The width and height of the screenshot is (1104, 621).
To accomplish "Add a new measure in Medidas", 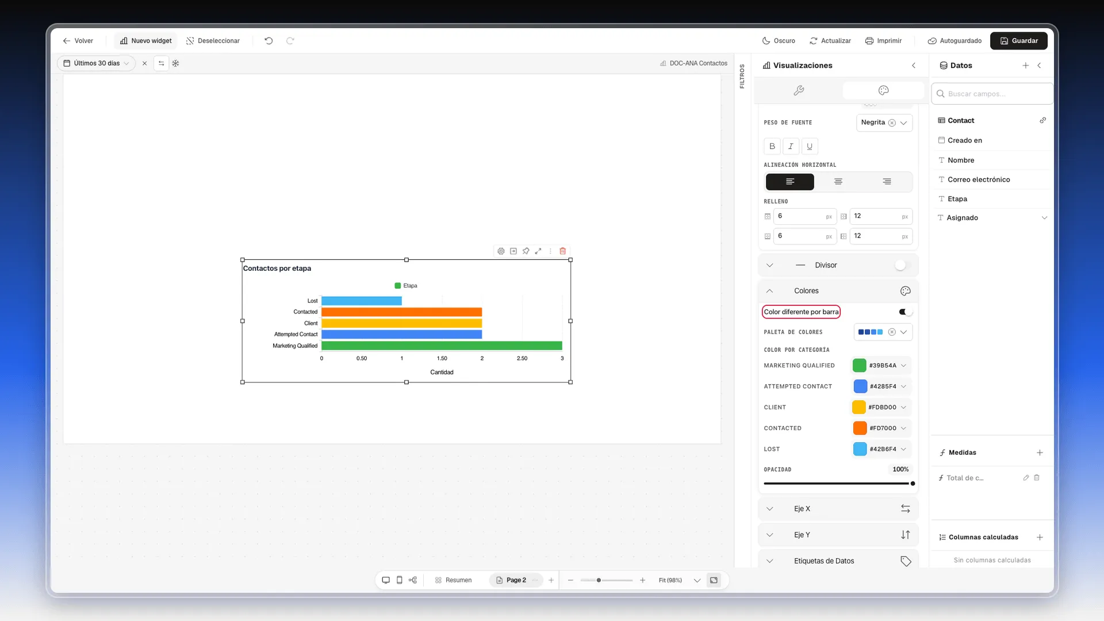I will point(1040,453).
